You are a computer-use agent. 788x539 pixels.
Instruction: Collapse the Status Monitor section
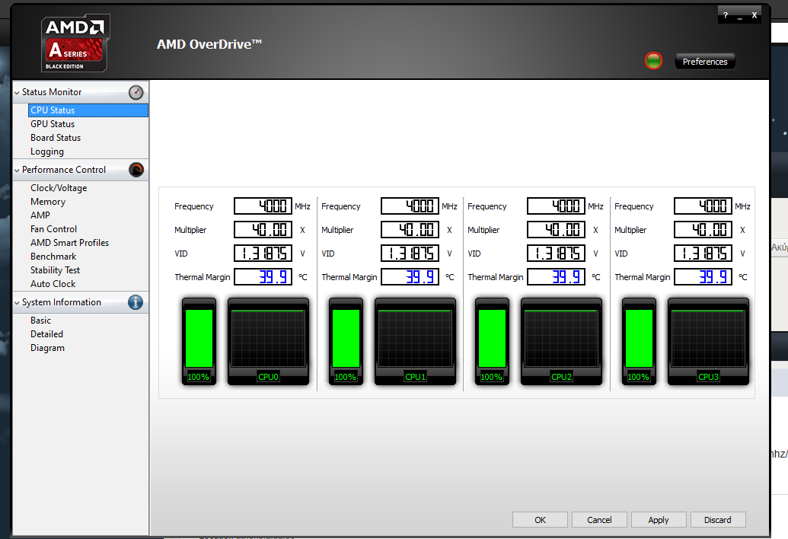[17, 92]
